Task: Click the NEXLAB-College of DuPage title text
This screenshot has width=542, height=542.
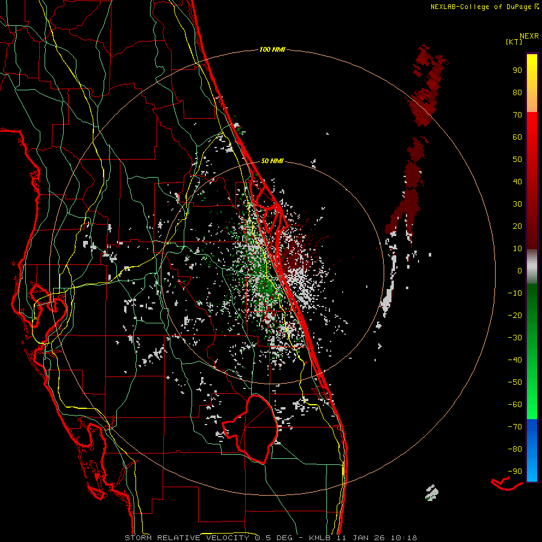Action: click(x=481, y=7)
